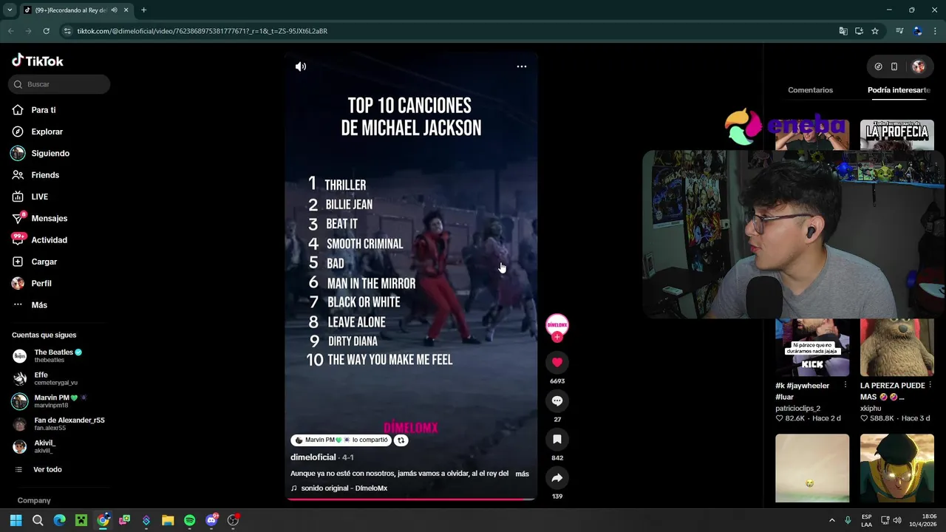Follow DimeloMX with plus badge
The height and width of the screenshot is (532, 946).
pos(557,337)
